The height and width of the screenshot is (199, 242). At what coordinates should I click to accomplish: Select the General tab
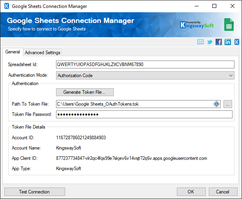[x=13, y=52]
